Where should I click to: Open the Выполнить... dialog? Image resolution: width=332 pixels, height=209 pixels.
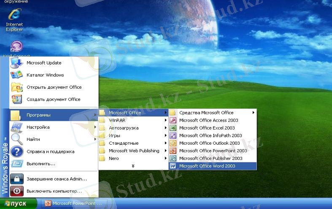pyautogui.click(x=54, y=164)
